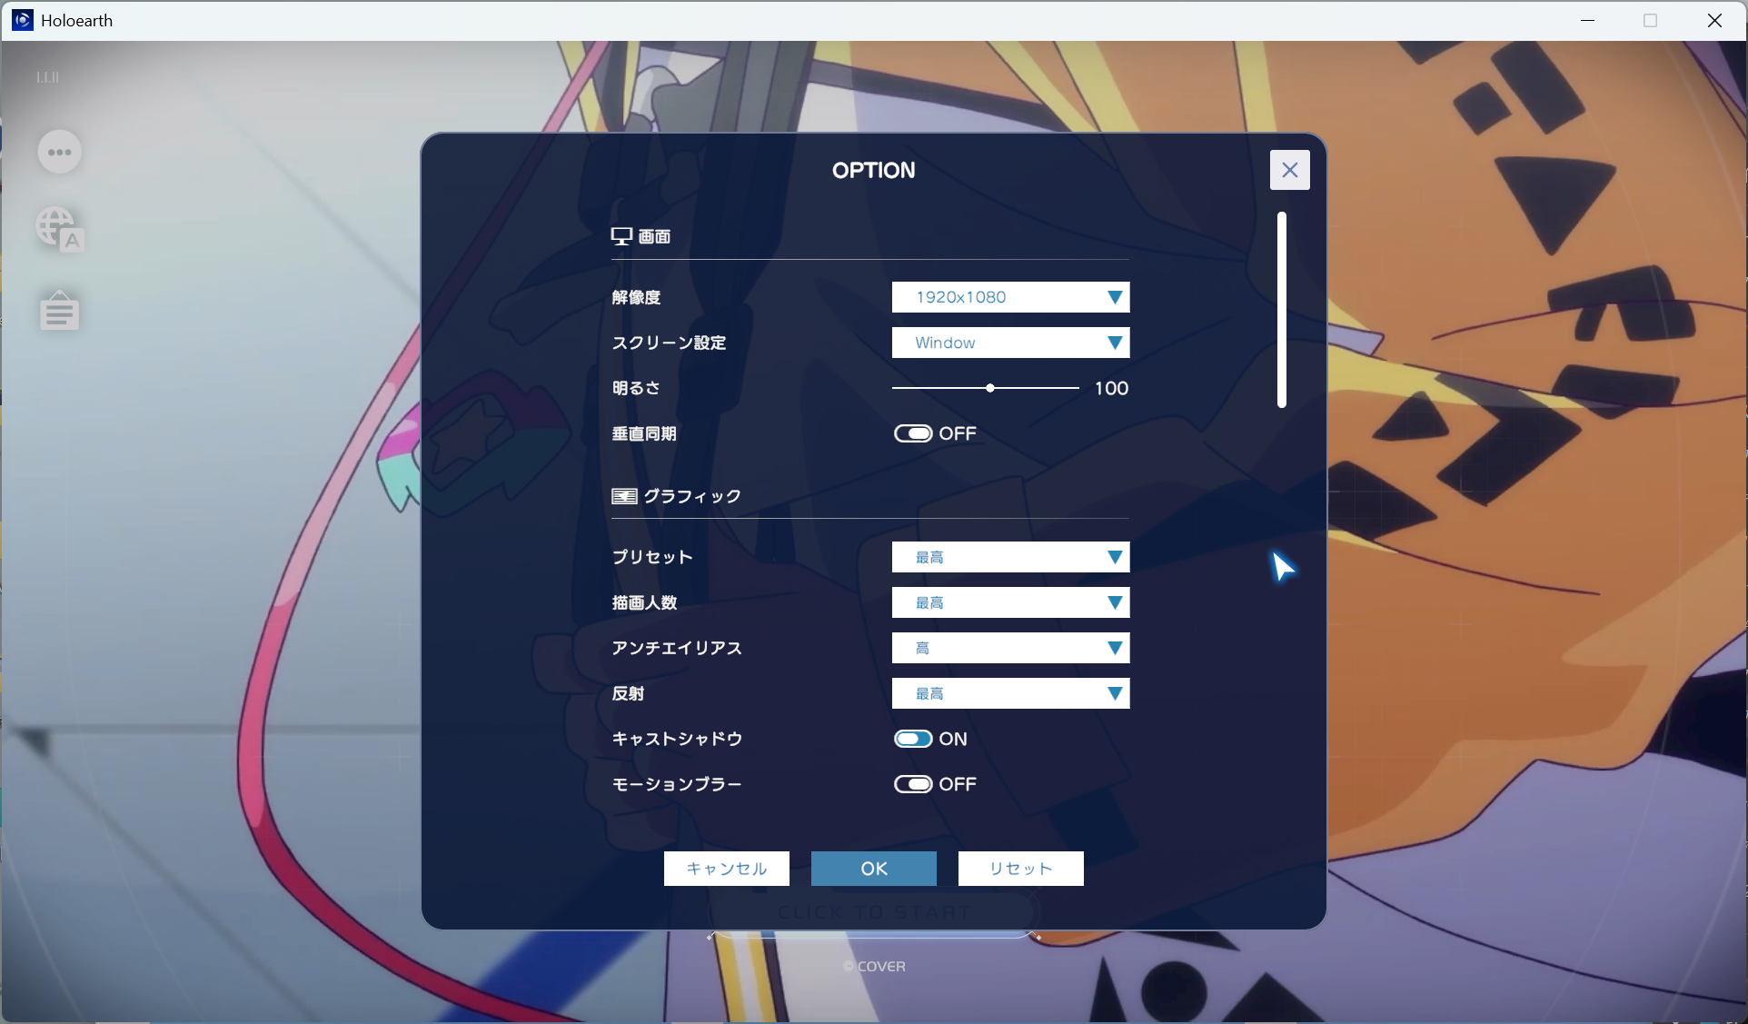Disable the キャストシャドウ toggle
This screenshot has width=1748, height=1024.
913,739
